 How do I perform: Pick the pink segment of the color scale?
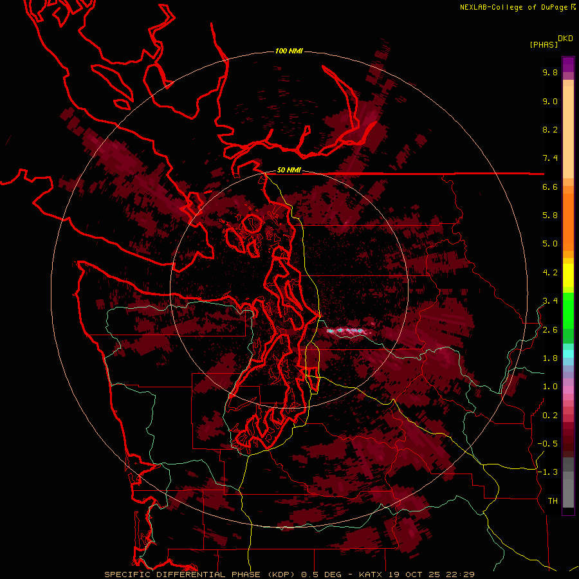click(568, 390)
